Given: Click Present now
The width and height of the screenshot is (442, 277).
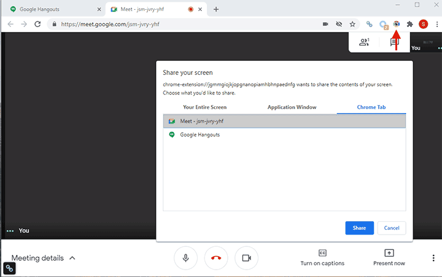Looking at the screenshot, I should pos(389,257).
